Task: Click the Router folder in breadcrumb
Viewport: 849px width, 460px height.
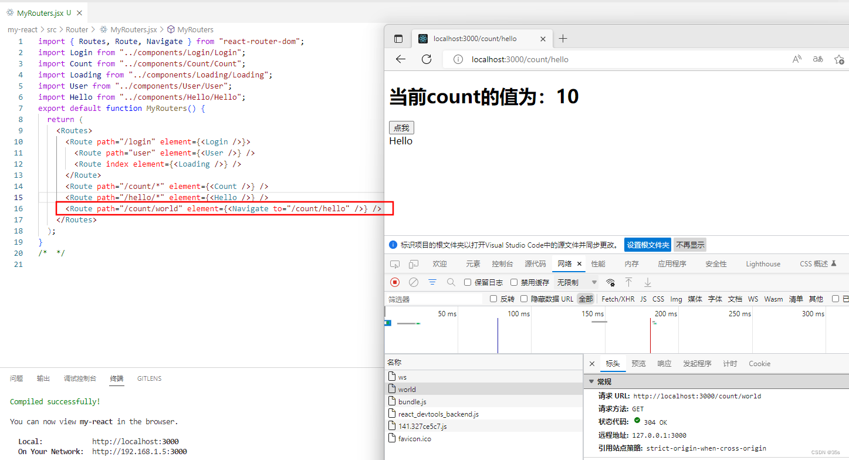Action: [77, 29]
